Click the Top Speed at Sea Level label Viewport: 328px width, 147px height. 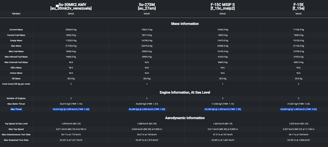[16, 124]
